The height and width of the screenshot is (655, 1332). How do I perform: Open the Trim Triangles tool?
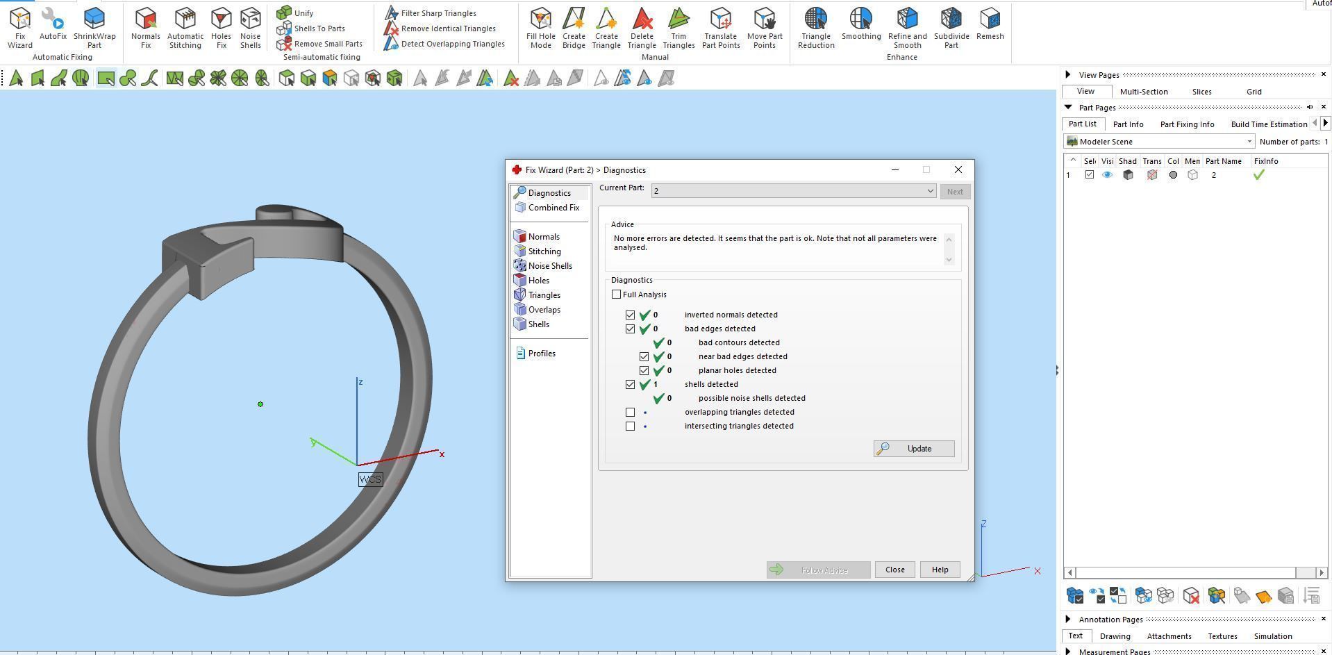click(x=679, y=28)
